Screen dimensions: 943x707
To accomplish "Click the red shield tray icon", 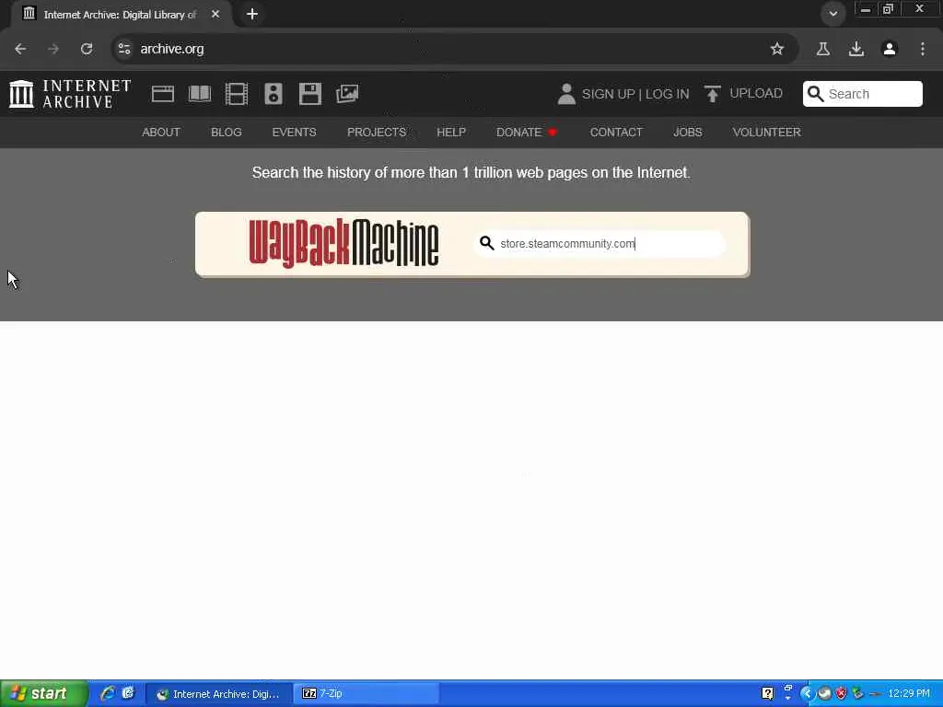I will pyautogui.click(x=841, y=693).
